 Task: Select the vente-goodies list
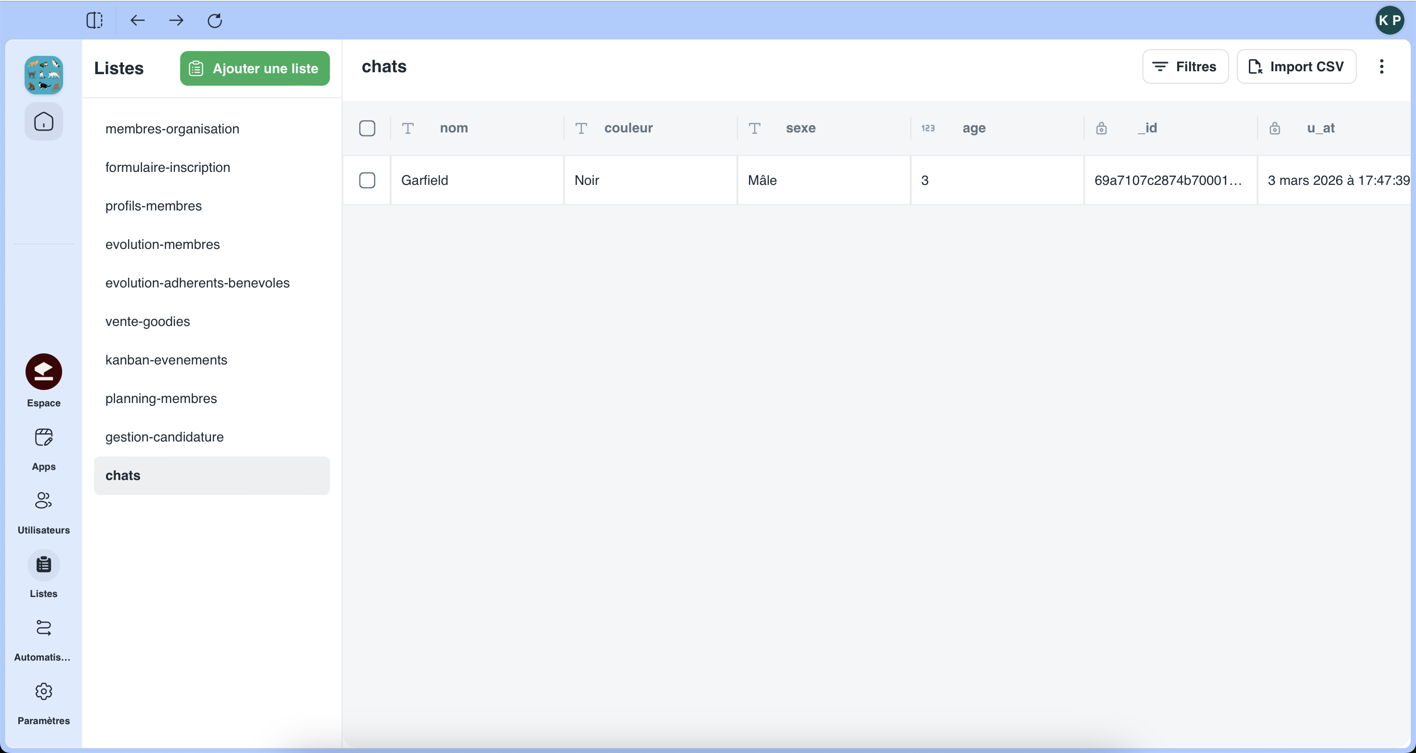[147, 322]
